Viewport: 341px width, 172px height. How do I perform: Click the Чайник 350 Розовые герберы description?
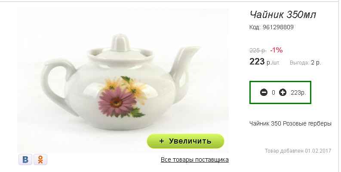coord(290,124)
